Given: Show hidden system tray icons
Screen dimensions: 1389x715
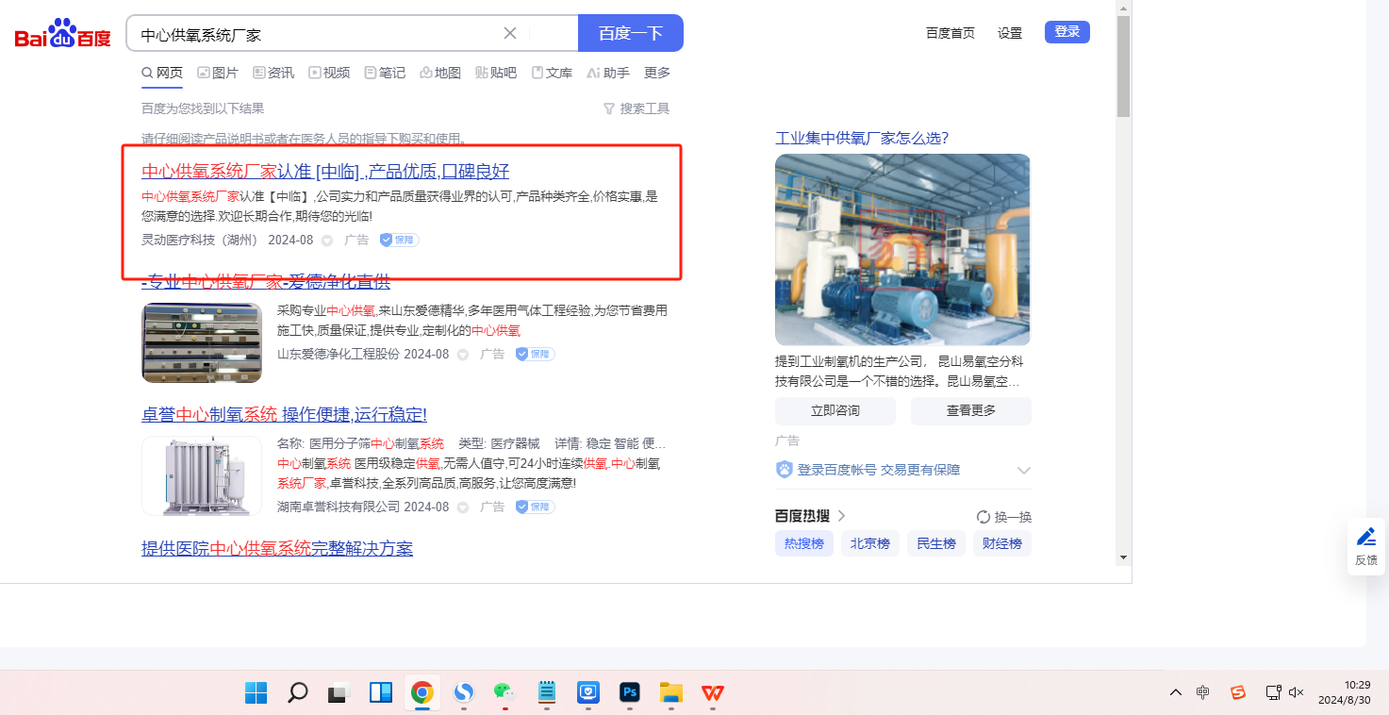Looking at the screenshot, I should pyautogui.click(x=1175, y=692).
